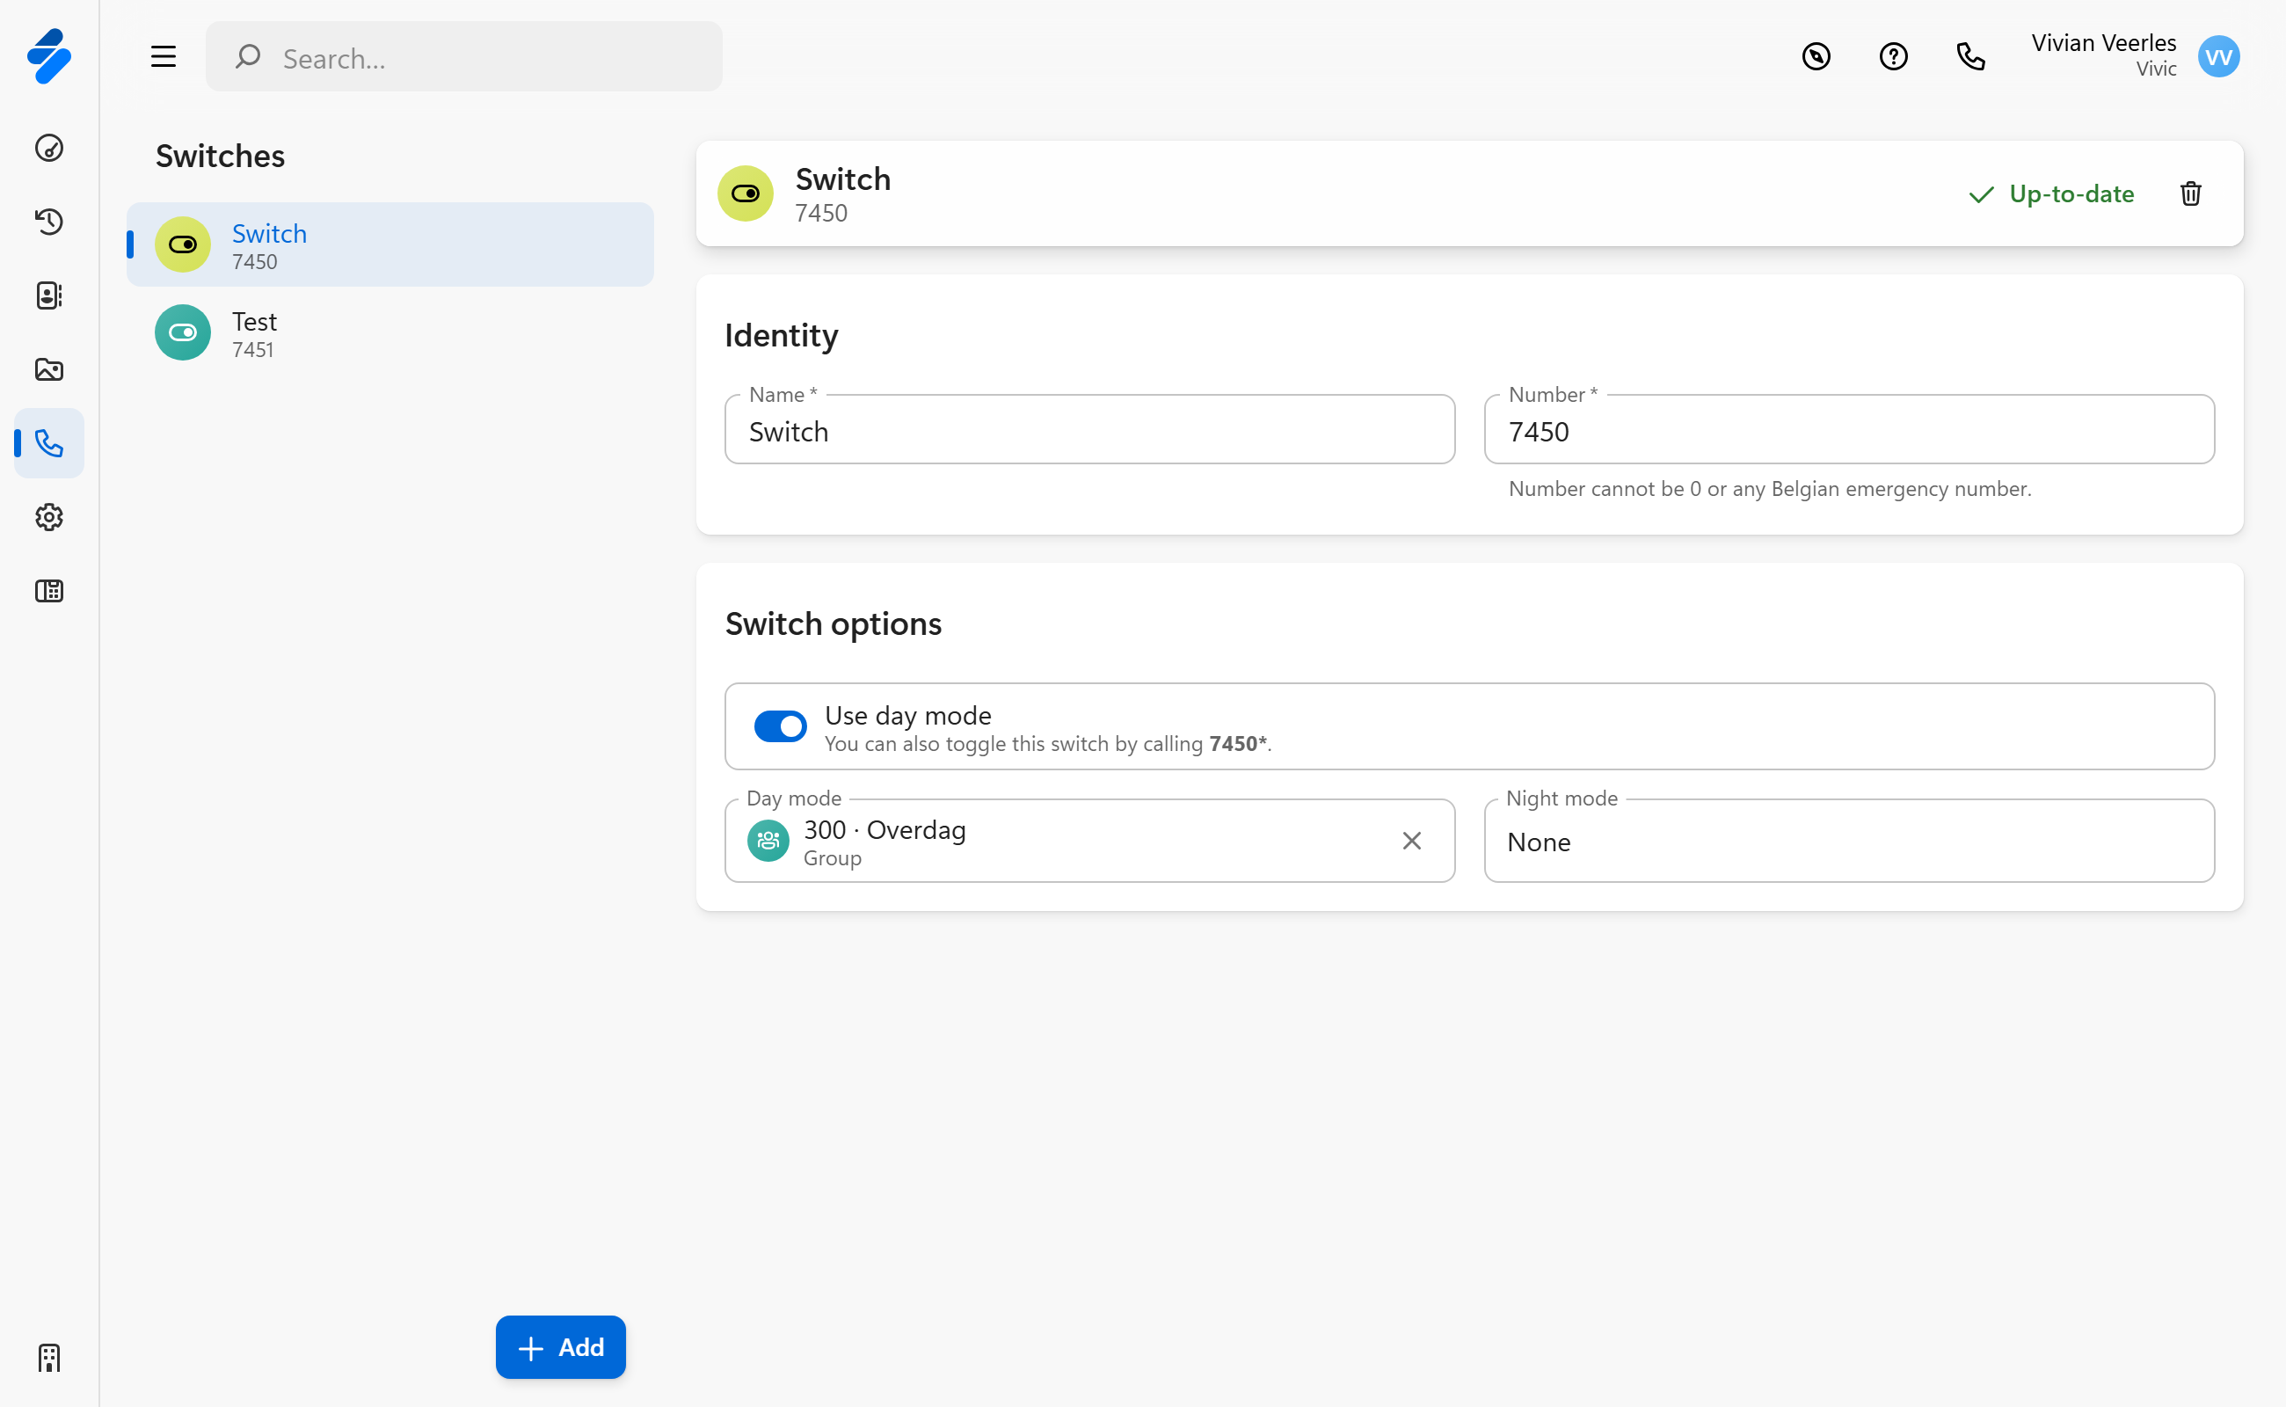Clear the 300 Overdag day mode selection
The width and height of the screenshot is (2286, 1407).
1410,842
